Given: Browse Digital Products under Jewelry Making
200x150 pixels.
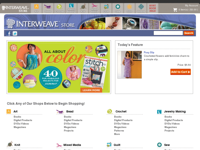Looking at the screenshot, I should (174, 120).
